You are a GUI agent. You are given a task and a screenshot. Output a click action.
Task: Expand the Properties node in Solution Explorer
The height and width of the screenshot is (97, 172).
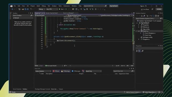139,25
